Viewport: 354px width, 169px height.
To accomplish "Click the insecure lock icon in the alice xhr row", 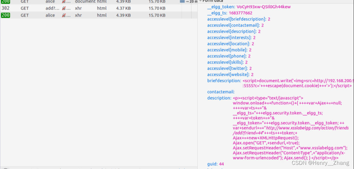I will tap(64, 15).
